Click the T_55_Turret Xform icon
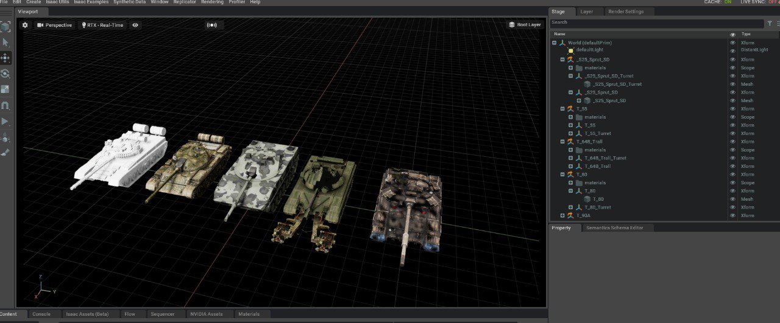 tap(579, 133)
